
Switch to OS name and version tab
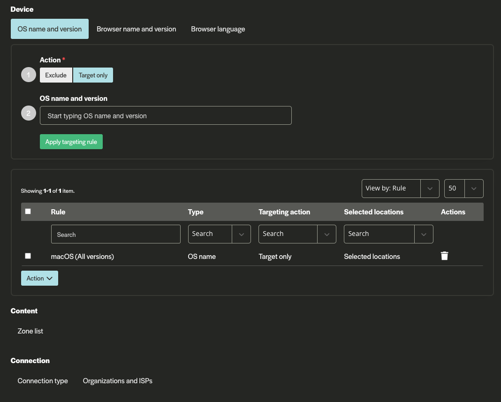(x=50, y=29)
